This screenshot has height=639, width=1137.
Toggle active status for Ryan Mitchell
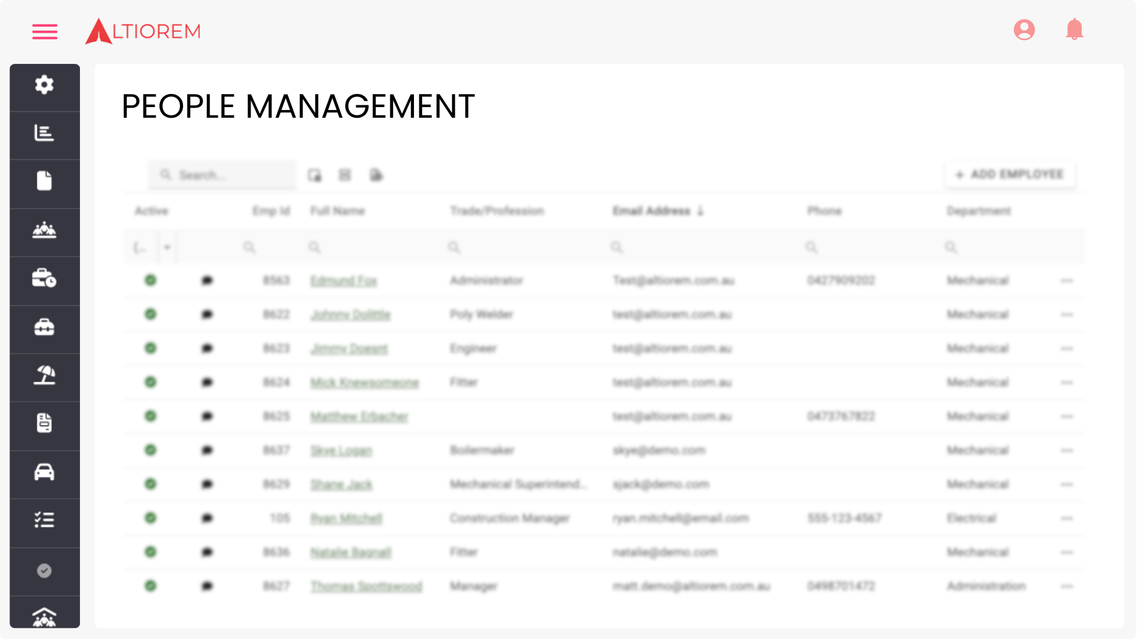150,518
